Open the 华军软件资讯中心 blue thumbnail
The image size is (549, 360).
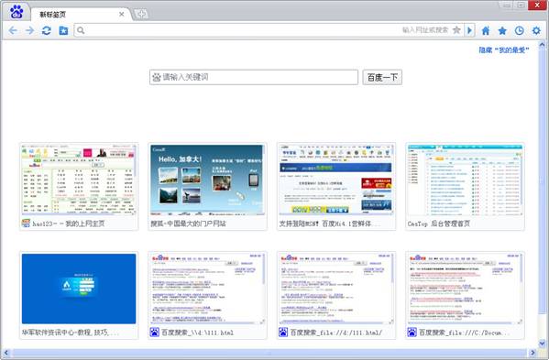click(79, 289)
